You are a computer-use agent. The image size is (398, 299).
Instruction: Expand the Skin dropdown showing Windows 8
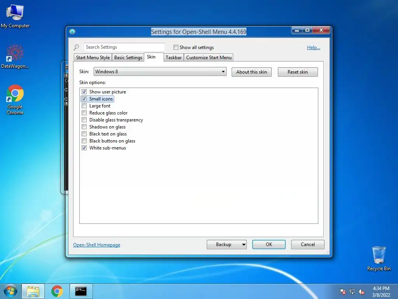[x=160, y=72]
